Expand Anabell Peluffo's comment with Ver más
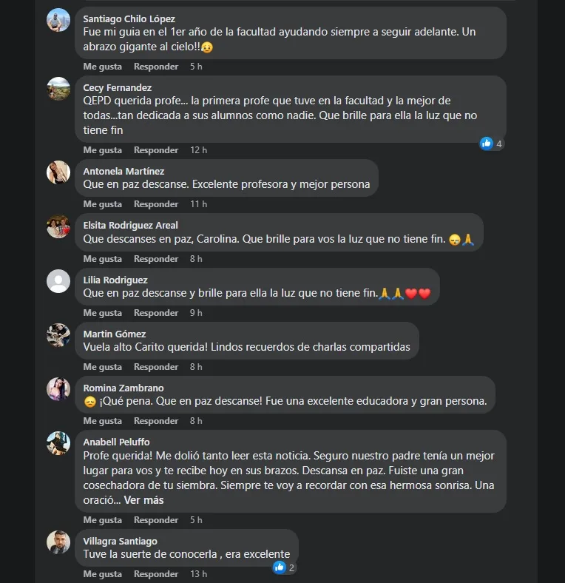 coord(143,500)
